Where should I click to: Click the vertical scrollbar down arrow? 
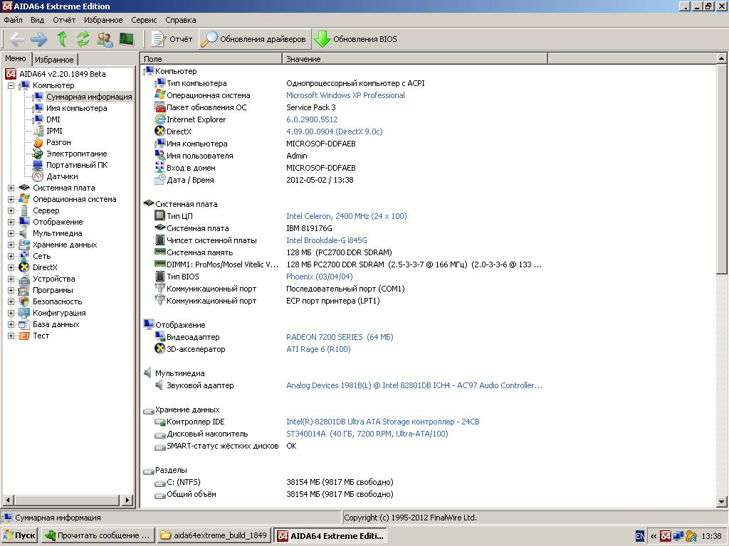click(x=721, y=501)
